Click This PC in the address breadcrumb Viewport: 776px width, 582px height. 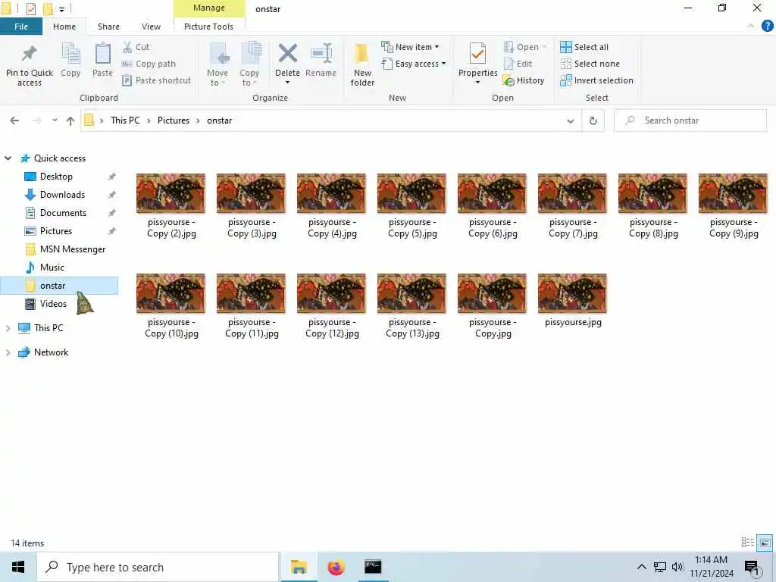click(125, 120)
